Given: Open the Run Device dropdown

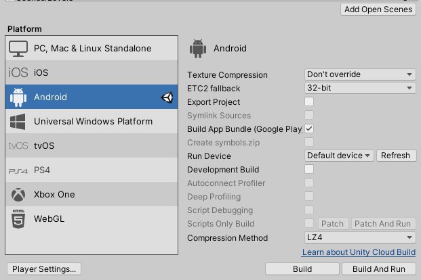Looking at the screenshot, I should (x=339, y=156).
